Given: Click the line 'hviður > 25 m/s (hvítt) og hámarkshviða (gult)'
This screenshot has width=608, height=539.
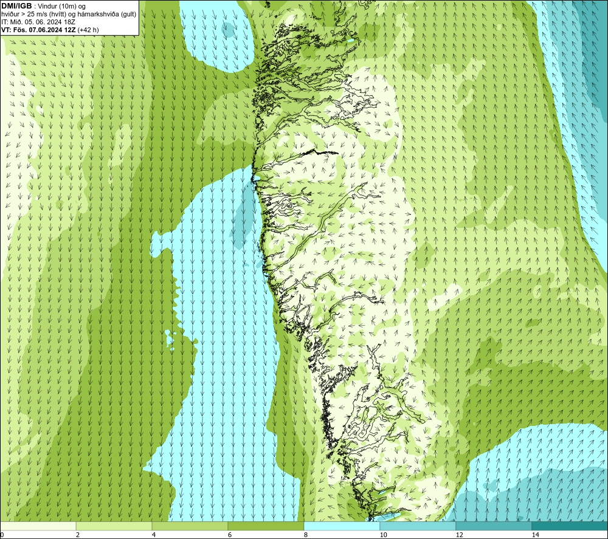Looking at the screenshot, I should coord(69,14).
